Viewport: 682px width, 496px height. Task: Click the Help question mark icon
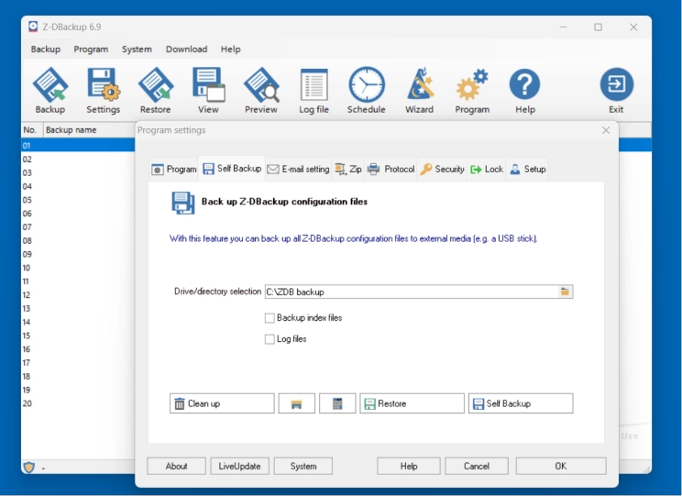click(525, 91)
